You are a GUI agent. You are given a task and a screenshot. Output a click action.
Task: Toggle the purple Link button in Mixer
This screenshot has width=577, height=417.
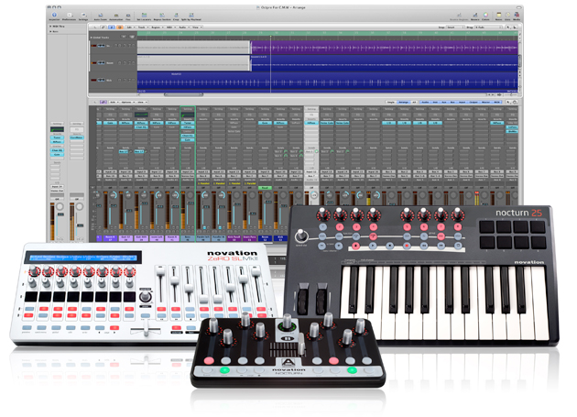point(103,102)
